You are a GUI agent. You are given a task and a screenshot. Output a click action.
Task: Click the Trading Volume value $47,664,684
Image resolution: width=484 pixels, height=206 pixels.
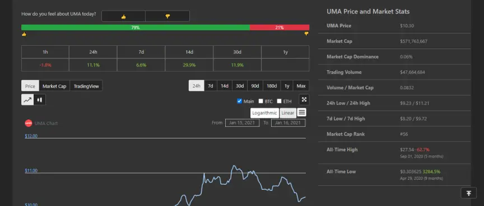[x=412, y=72]
